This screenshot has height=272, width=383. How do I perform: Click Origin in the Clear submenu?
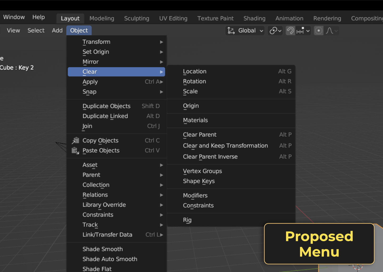point(231,106)
